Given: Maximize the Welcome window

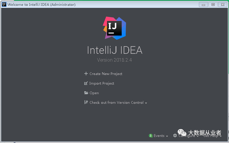Looking at the screenshot, I should 213,5.
